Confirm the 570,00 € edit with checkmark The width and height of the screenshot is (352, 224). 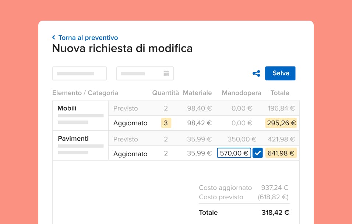[x=258, y=153]
